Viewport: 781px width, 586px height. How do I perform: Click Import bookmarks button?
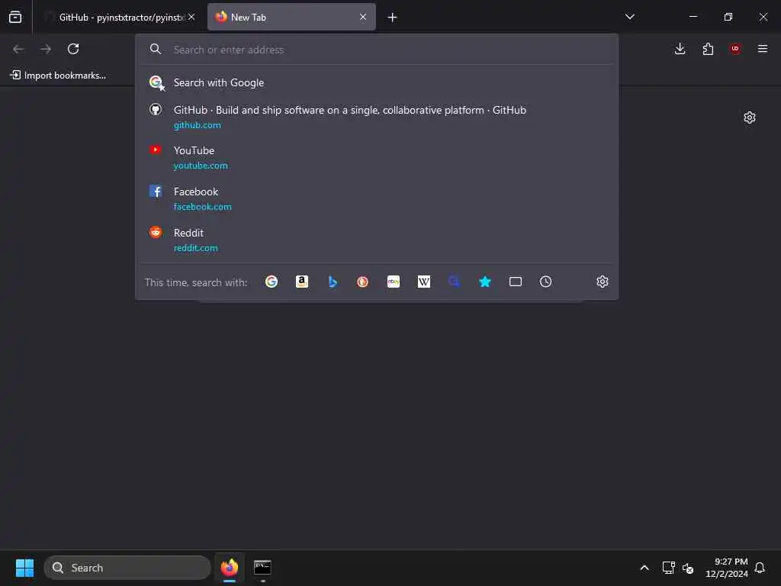click(58, 76)
